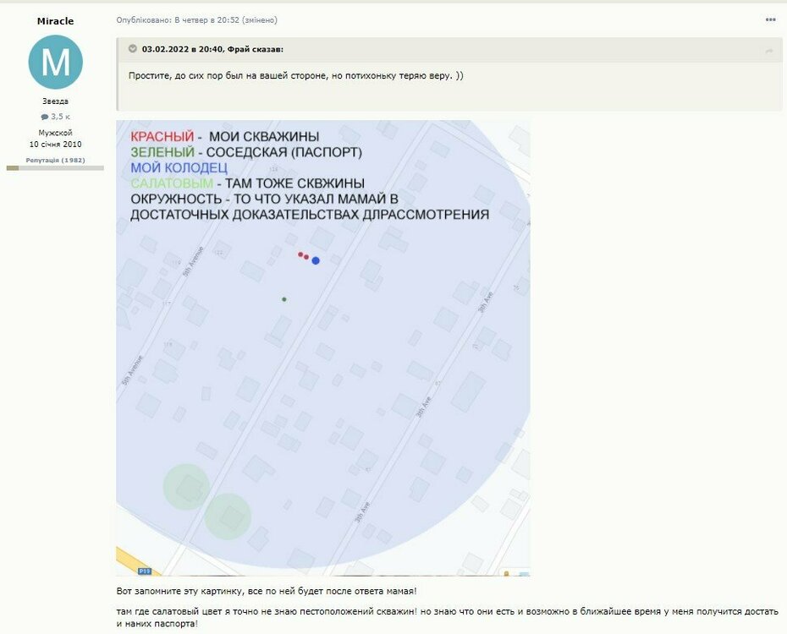Click the blue well marker on the map

[x=314, y=260]
